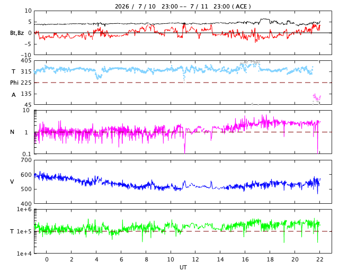Click the T label beside the 1e+5 tick
339x271 pixels.
(x=12, y=231)
